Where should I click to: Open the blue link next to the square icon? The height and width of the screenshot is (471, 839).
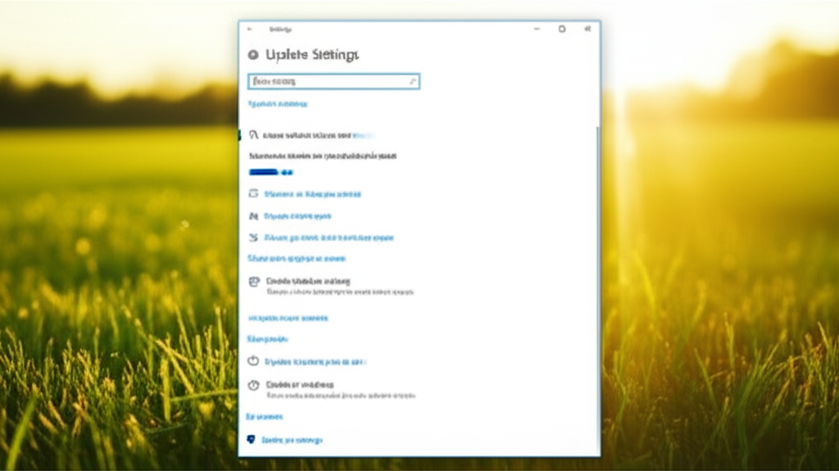(x=312, y=194)
